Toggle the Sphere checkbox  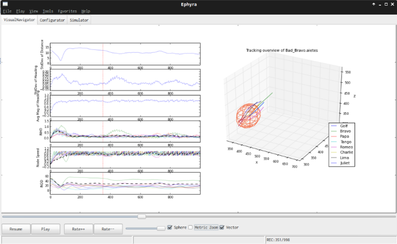point(170,228)
